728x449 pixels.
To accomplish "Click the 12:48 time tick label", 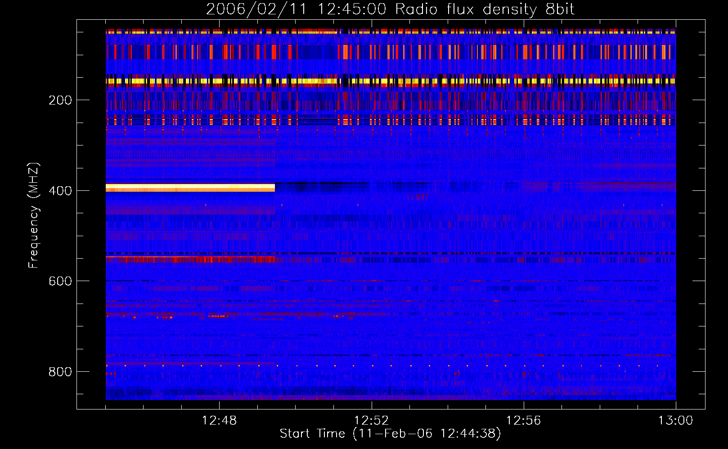I will coord(219,421).
